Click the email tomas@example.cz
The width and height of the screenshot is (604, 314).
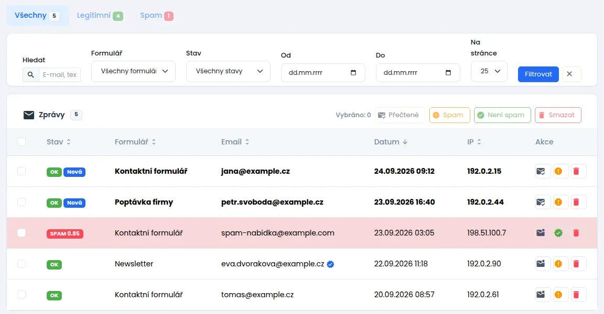[x=257, y=295]
